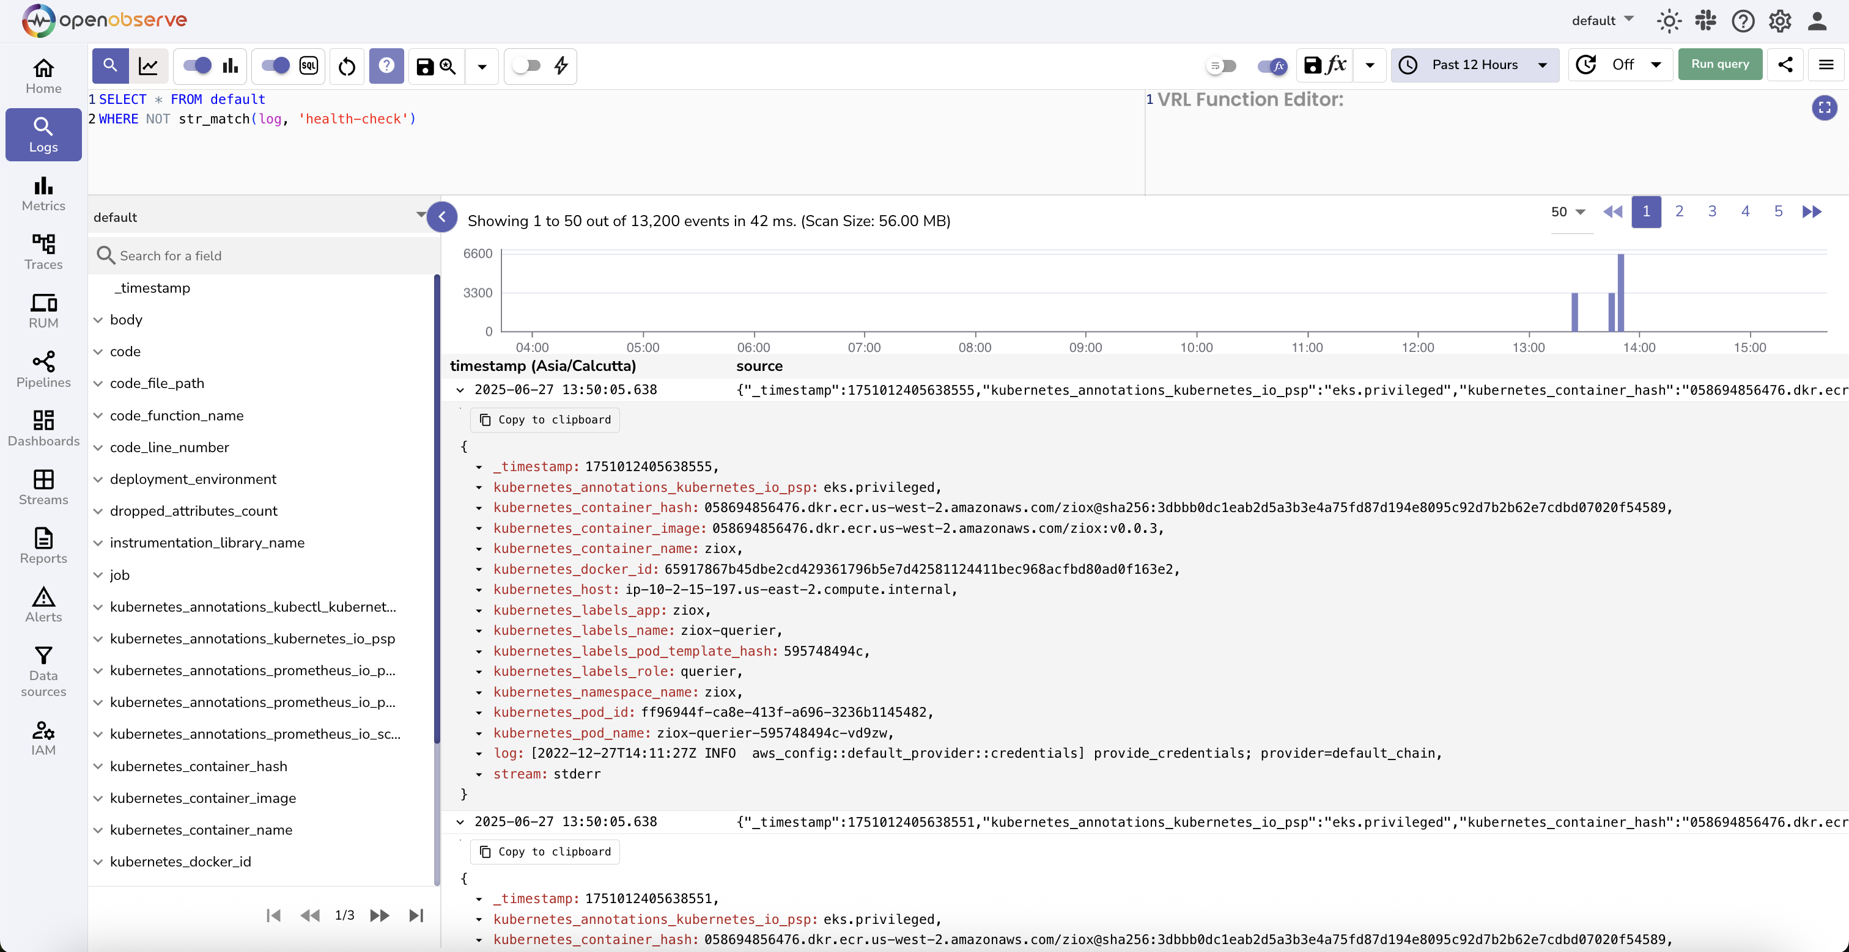Open the Traces view
Image resolution: width=1849 pixels, height=952 pixels.
coord(43,252)
